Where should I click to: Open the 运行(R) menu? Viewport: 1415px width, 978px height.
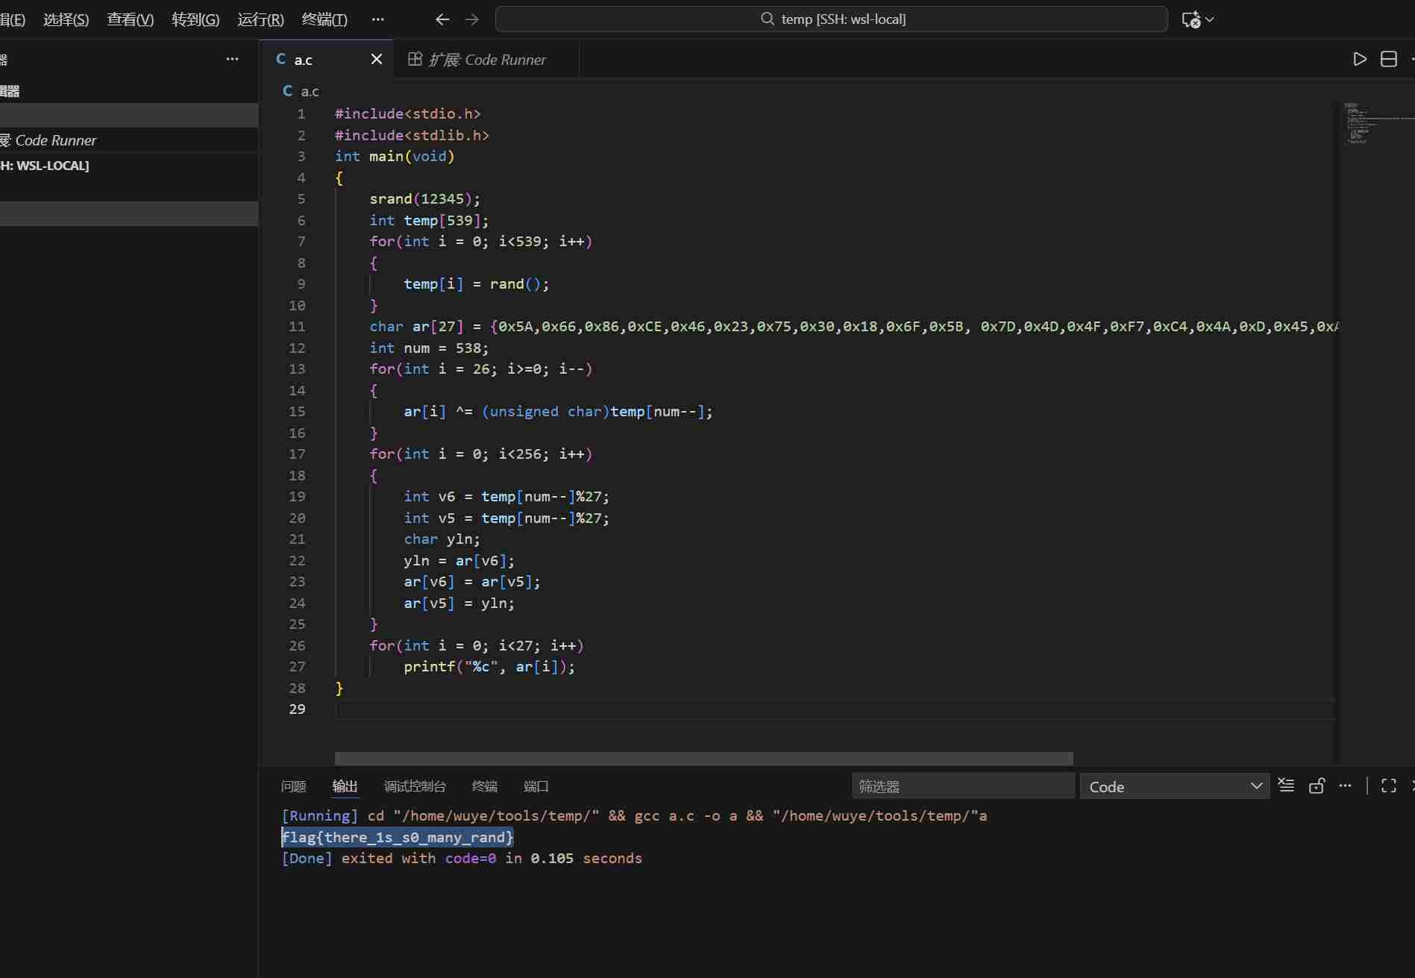click(260, 19)
